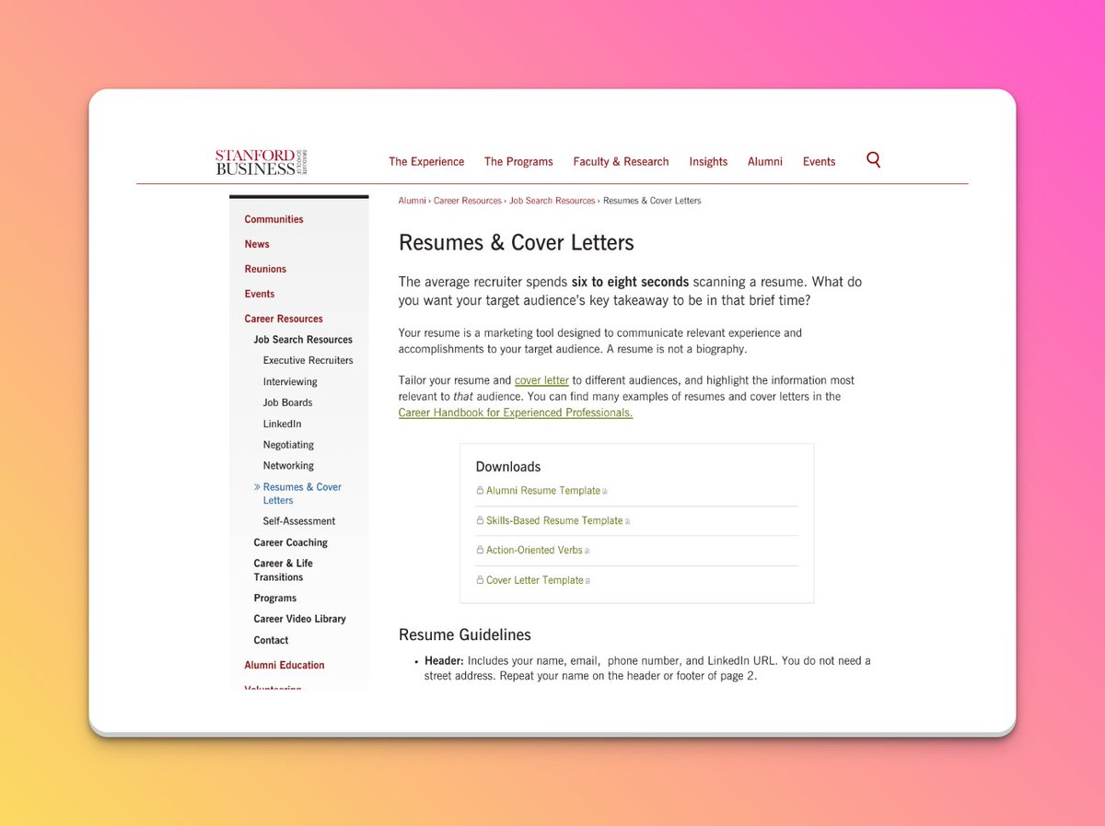Viewport: 1105px width, 826px height.
Task: Open The Programs navigation menu
Action: 518,161
